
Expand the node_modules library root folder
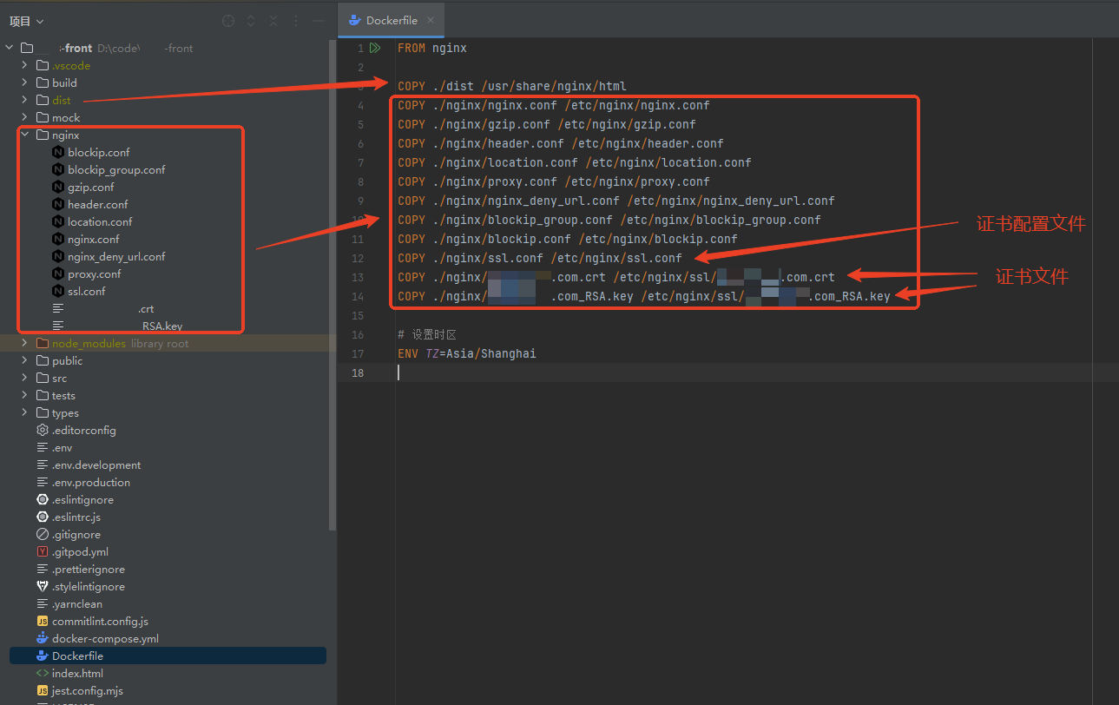(x=25, y=343)
